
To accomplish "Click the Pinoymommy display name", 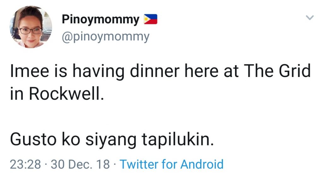I will tap(100, 20).
